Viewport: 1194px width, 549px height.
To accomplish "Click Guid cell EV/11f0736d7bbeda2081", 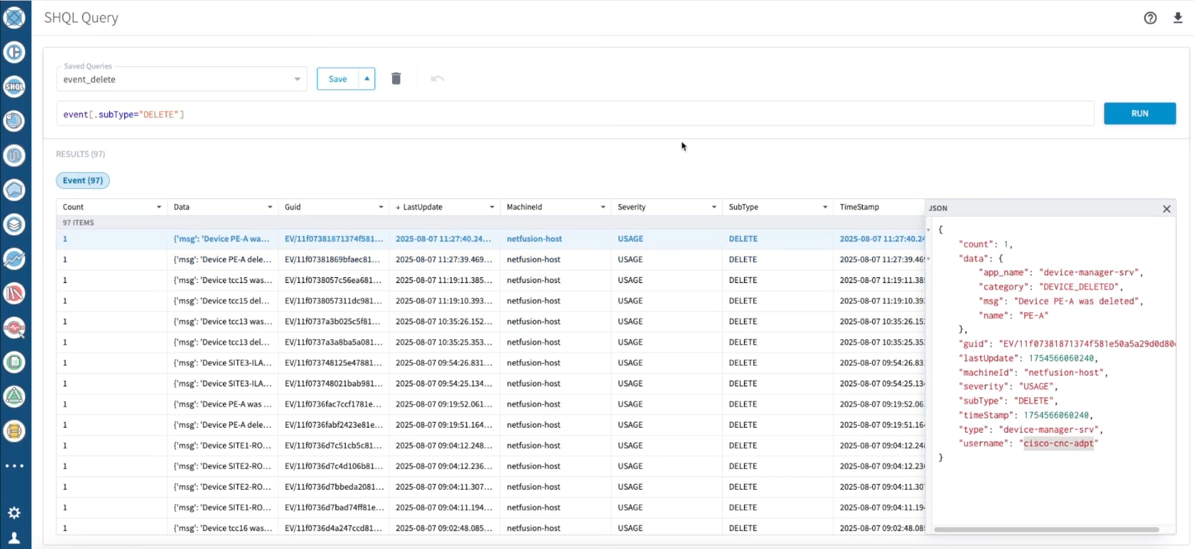I will pyautogui.click(x=334, y=487).
